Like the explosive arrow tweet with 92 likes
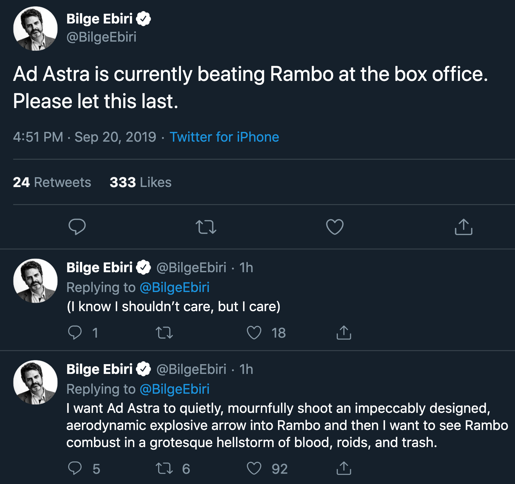The image size is (515, 484). (x=254, y=468)
